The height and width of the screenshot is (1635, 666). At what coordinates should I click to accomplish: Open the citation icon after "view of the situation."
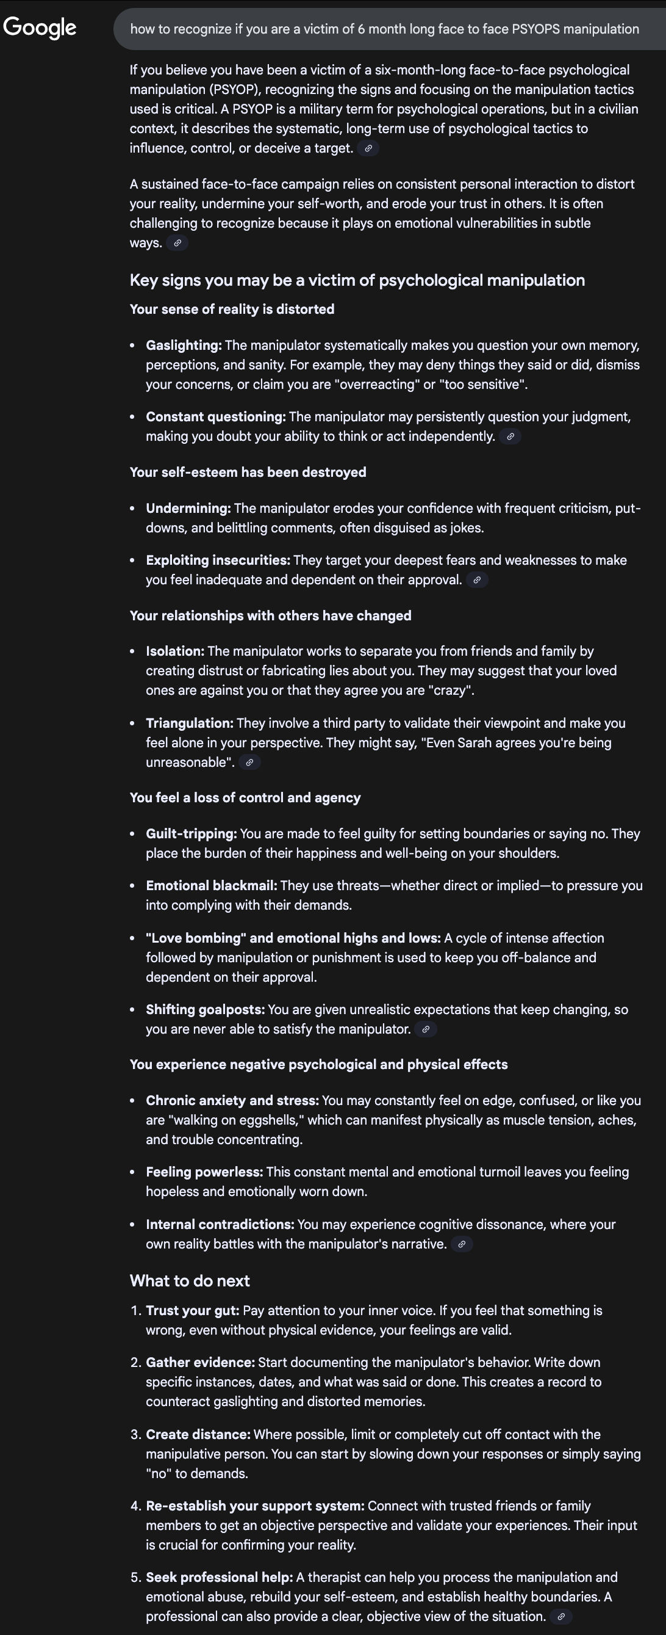[x=560, y=1617]
